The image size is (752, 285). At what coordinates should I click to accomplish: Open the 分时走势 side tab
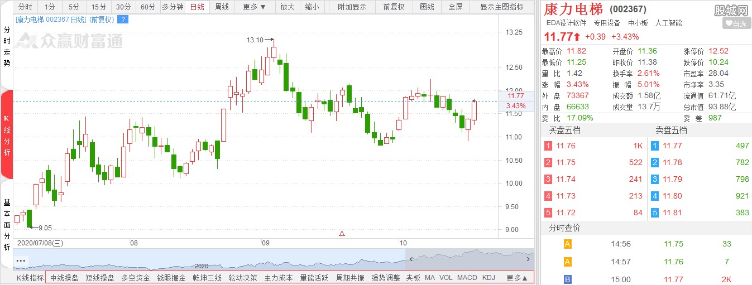(7, 47)
